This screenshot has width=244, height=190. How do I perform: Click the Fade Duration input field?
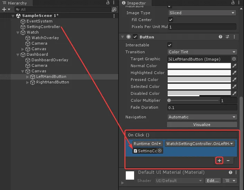pyautogui.click(x=202, y=108)
